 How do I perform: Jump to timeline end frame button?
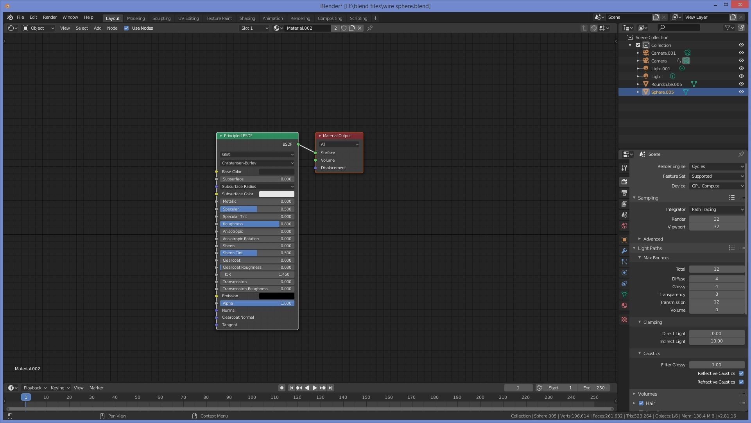(x=331, y=388)
